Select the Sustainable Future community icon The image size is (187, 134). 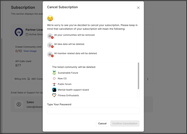[54, 73]
